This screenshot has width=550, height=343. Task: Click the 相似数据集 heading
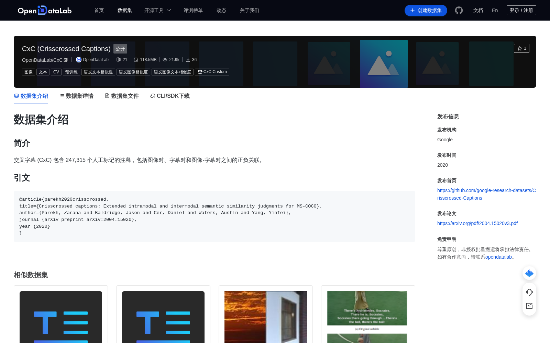click(31, 275)
